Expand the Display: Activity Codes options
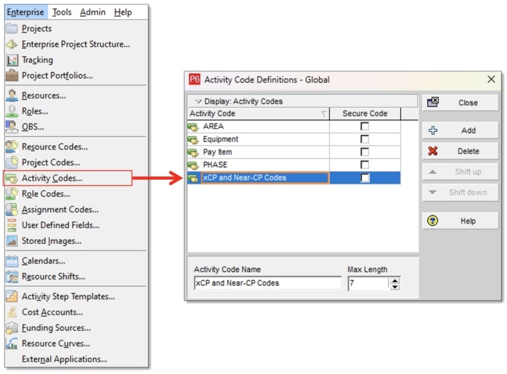 tap(198, 101)
